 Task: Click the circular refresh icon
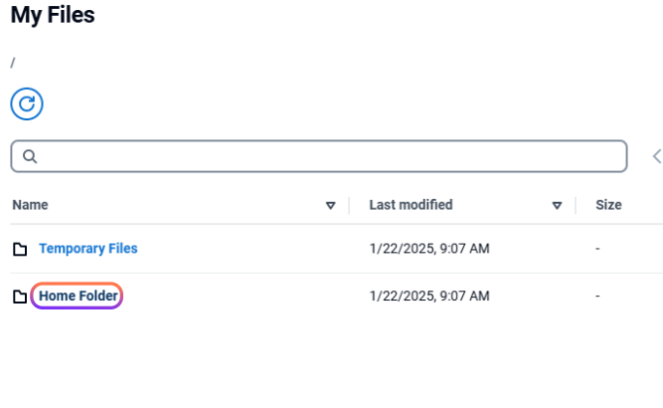click(27, 103)
